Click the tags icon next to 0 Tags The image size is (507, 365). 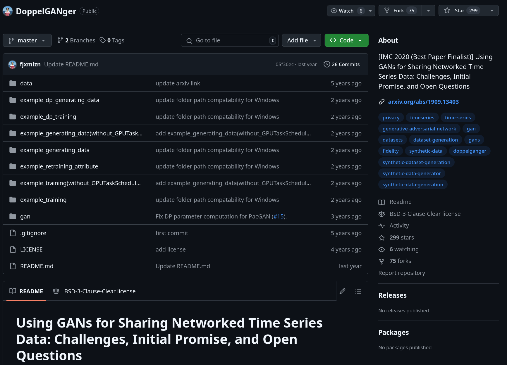click(102, 40)
